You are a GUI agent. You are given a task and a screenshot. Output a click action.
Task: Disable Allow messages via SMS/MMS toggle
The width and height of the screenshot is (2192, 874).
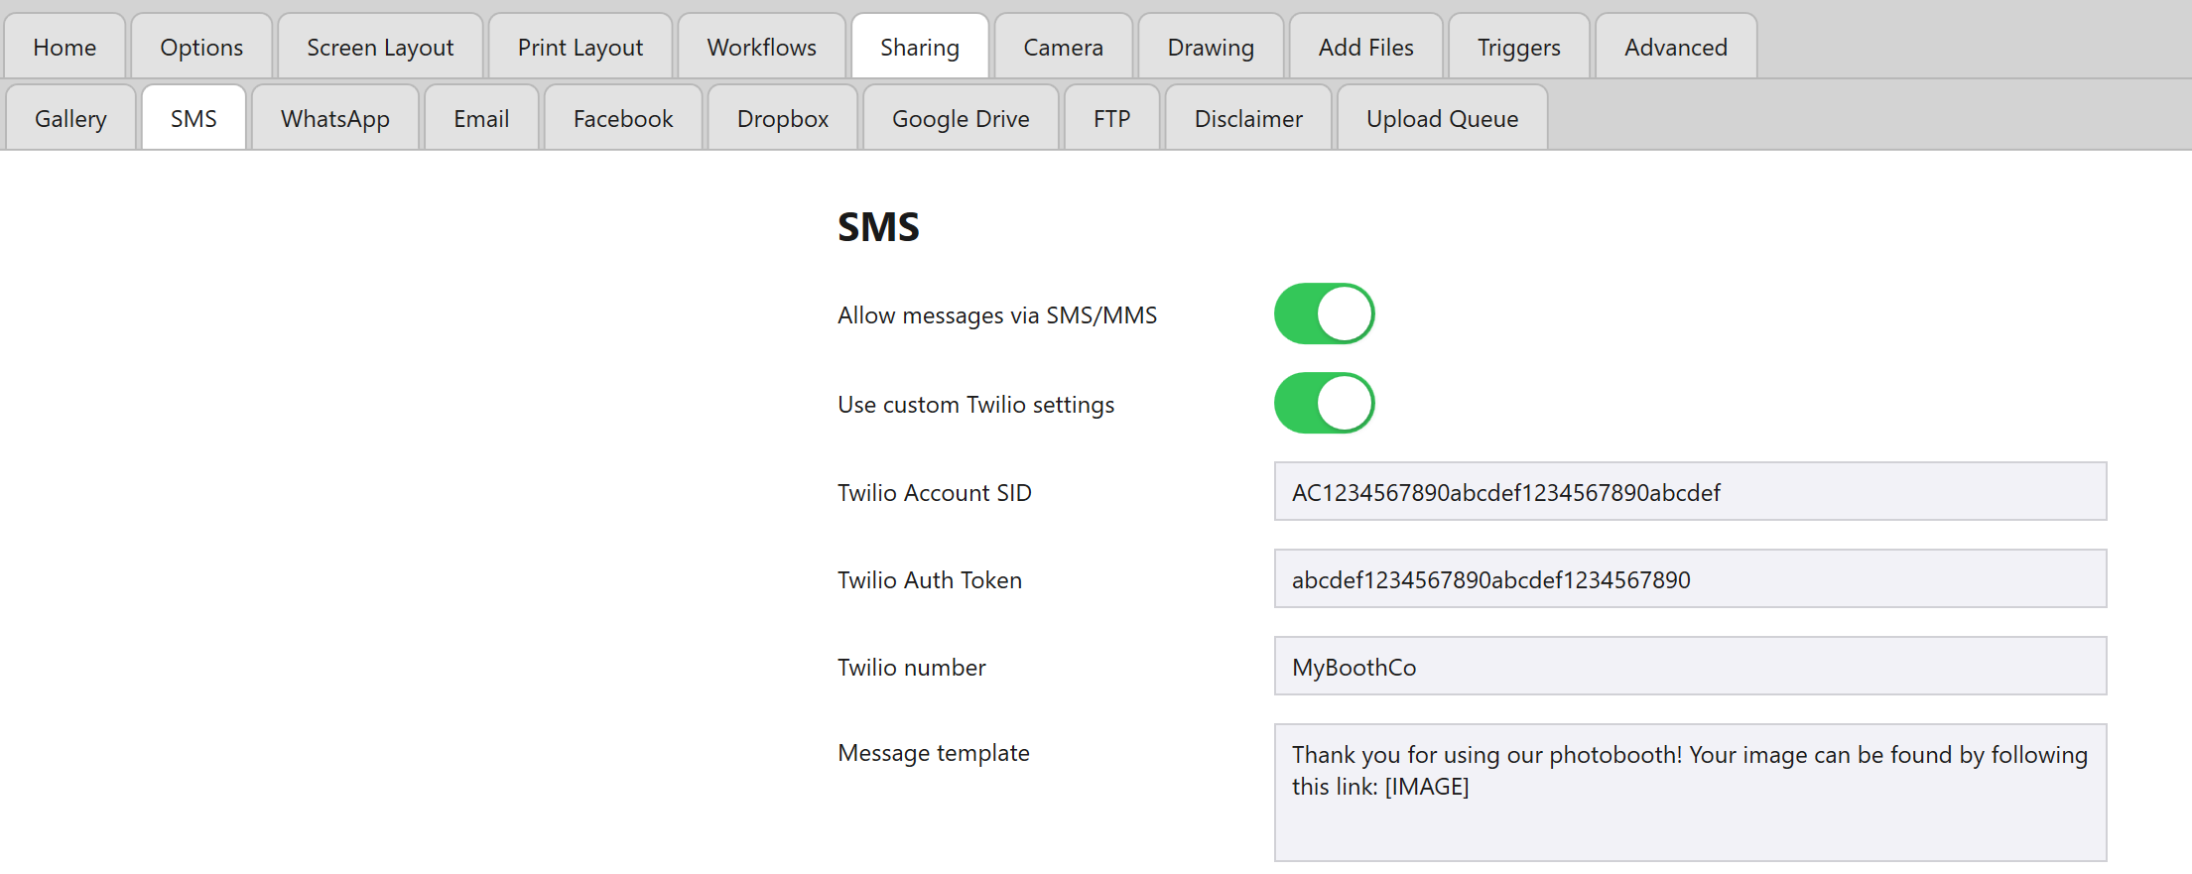[1324, 313]
